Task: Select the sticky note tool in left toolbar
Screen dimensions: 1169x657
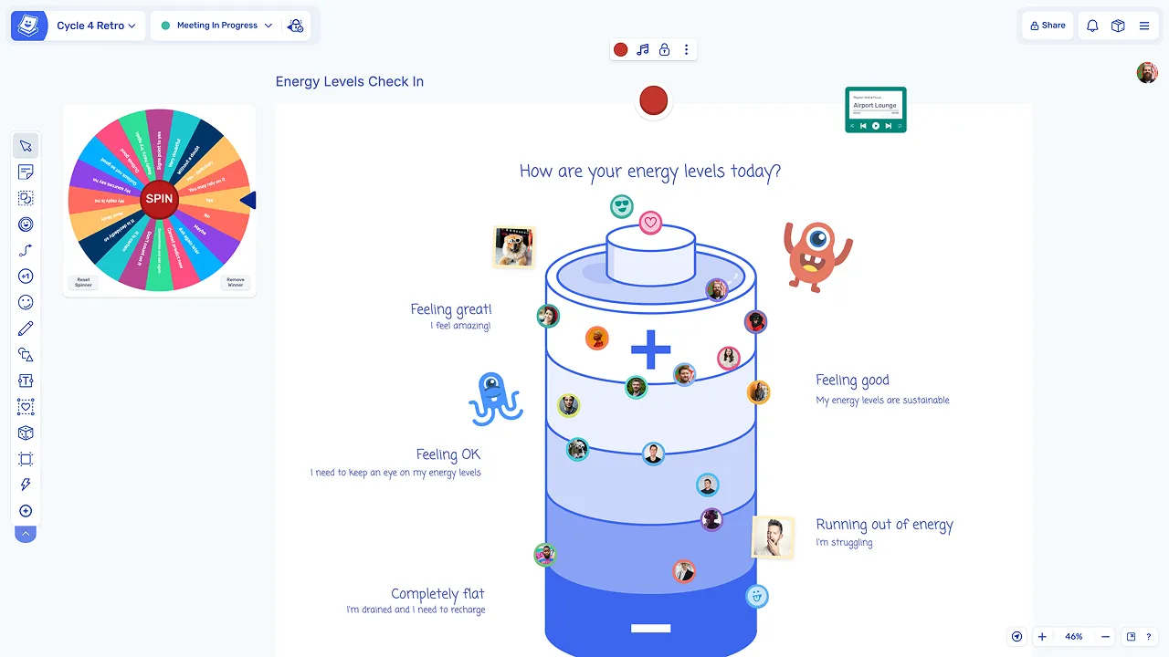Action: 26,172
